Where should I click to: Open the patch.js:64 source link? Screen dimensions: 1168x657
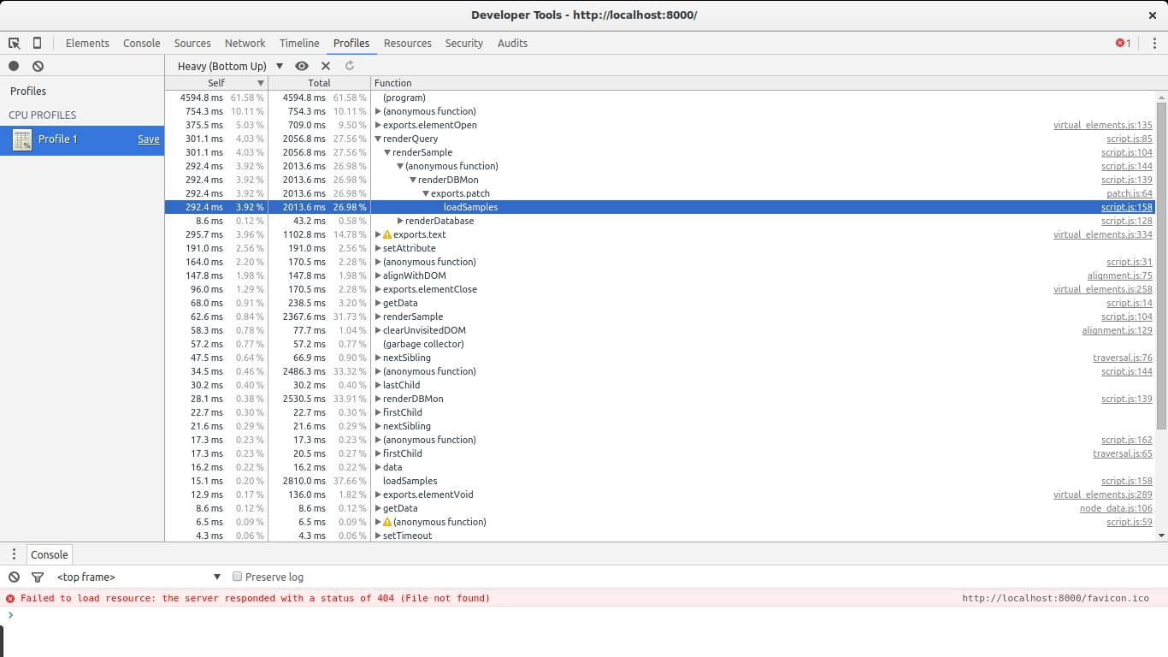point(1129,193)
